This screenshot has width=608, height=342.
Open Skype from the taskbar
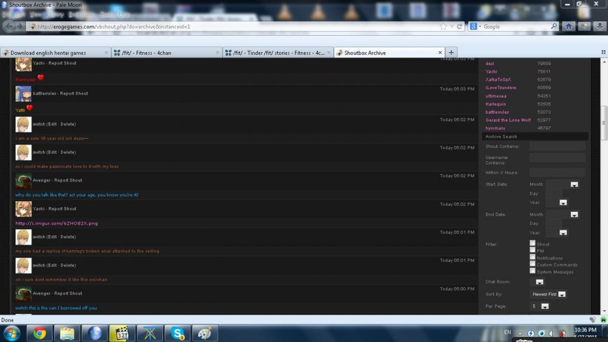178,333
